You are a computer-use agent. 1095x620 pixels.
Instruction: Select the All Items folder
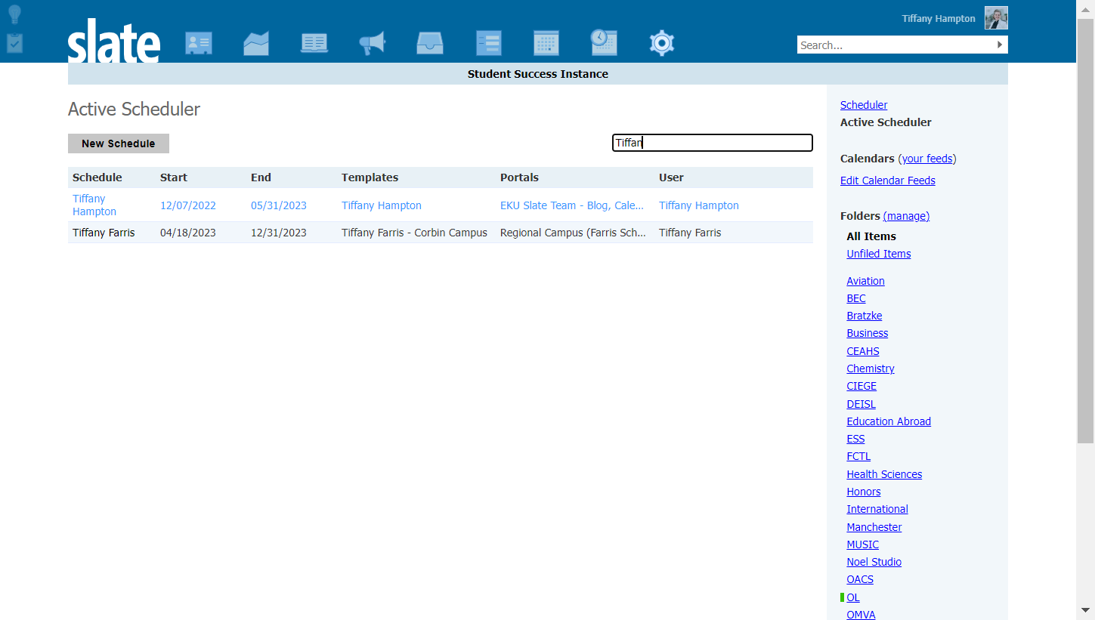(871, 236)
